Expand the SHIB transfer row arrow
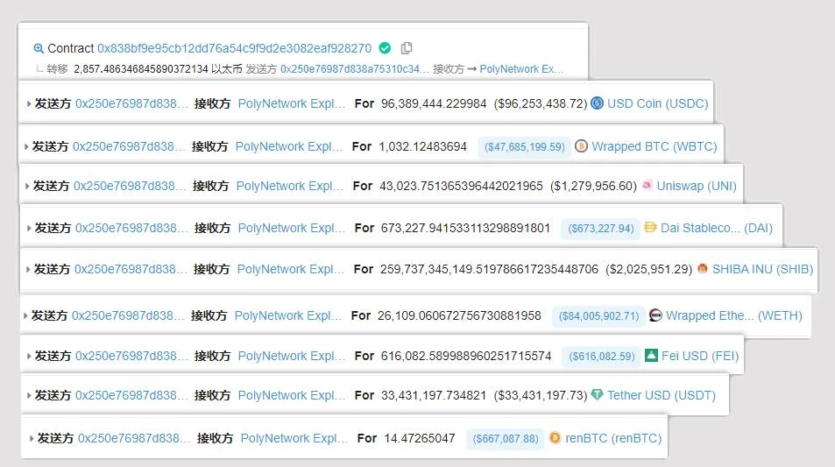Image resolution: width=835 pixels, height=467 pixels. (x=28, y=270)
